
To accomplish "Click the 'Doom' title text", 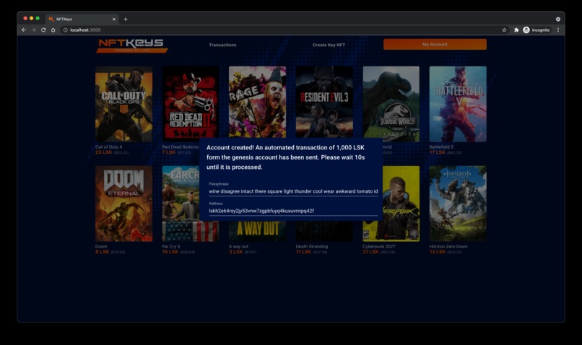I will pyautogui.click(x=101, y=246).
